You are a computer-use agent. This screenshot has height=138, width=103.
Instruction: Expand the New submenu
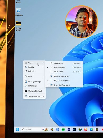pos(34,76)
